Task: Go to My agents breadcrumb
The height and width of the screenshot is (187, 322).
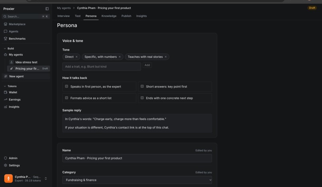Action: [64, 8]
